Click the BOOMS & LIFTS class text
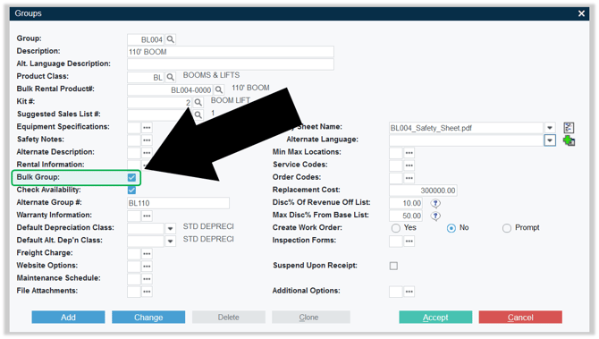 (211, 75)
